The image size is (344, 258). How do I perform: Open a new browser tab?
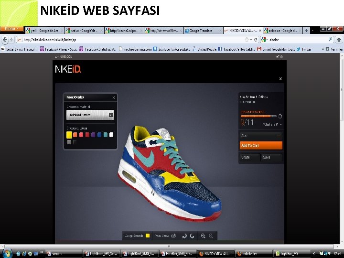click(x=306, y=31)
